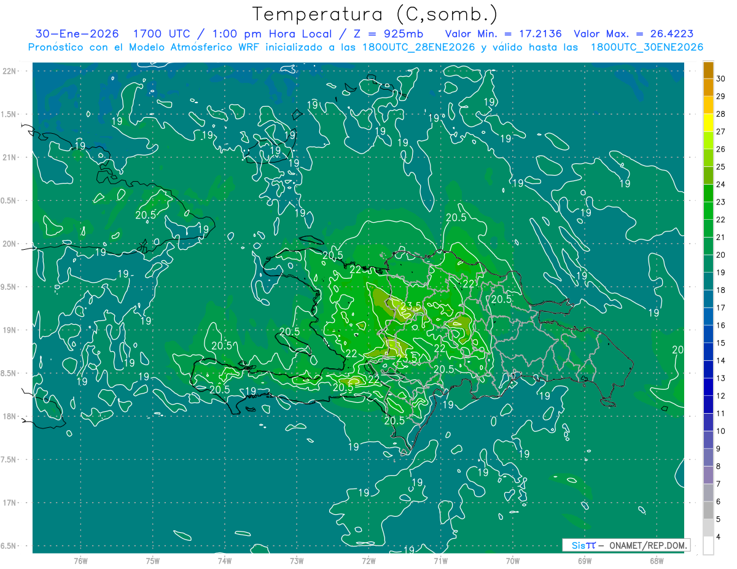Click the "72W" longitude axis label

point(368,560)
